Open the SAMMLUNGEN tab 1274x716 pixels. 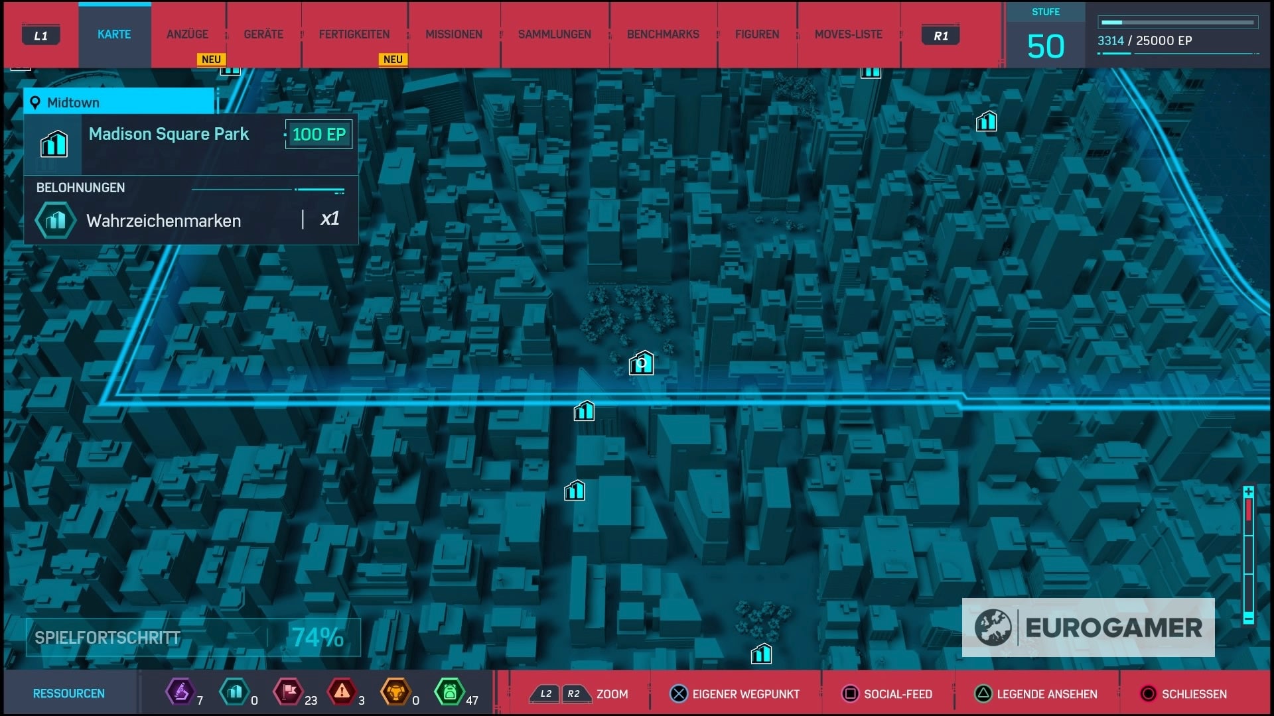click(x=555, y=34)
